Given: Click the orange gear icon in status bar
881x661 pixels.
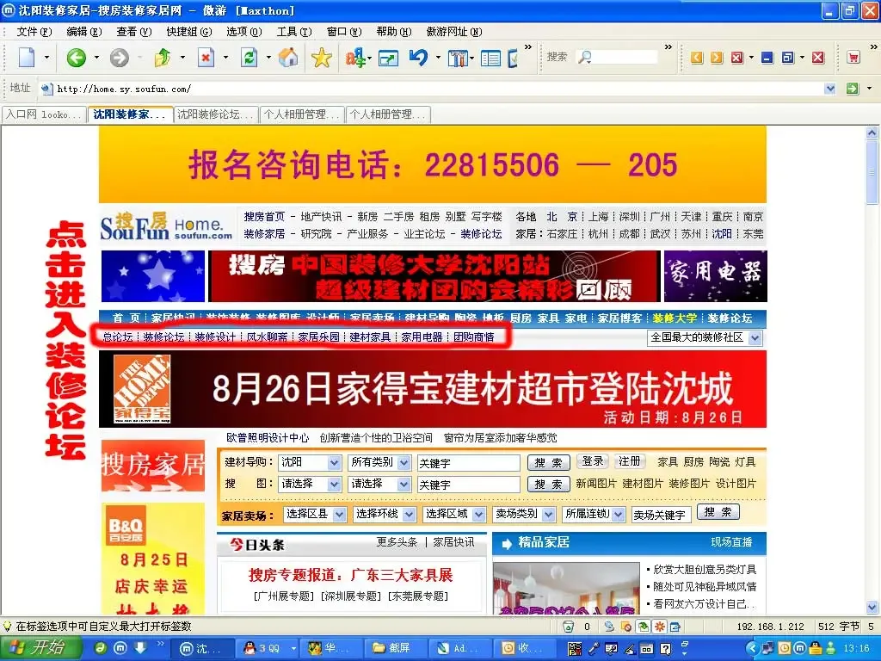Looking at the screenshot, I should (659, 627).
